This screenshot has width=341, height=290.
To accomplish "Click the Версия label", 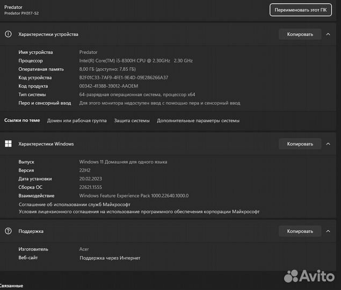I will click(26, 170).
